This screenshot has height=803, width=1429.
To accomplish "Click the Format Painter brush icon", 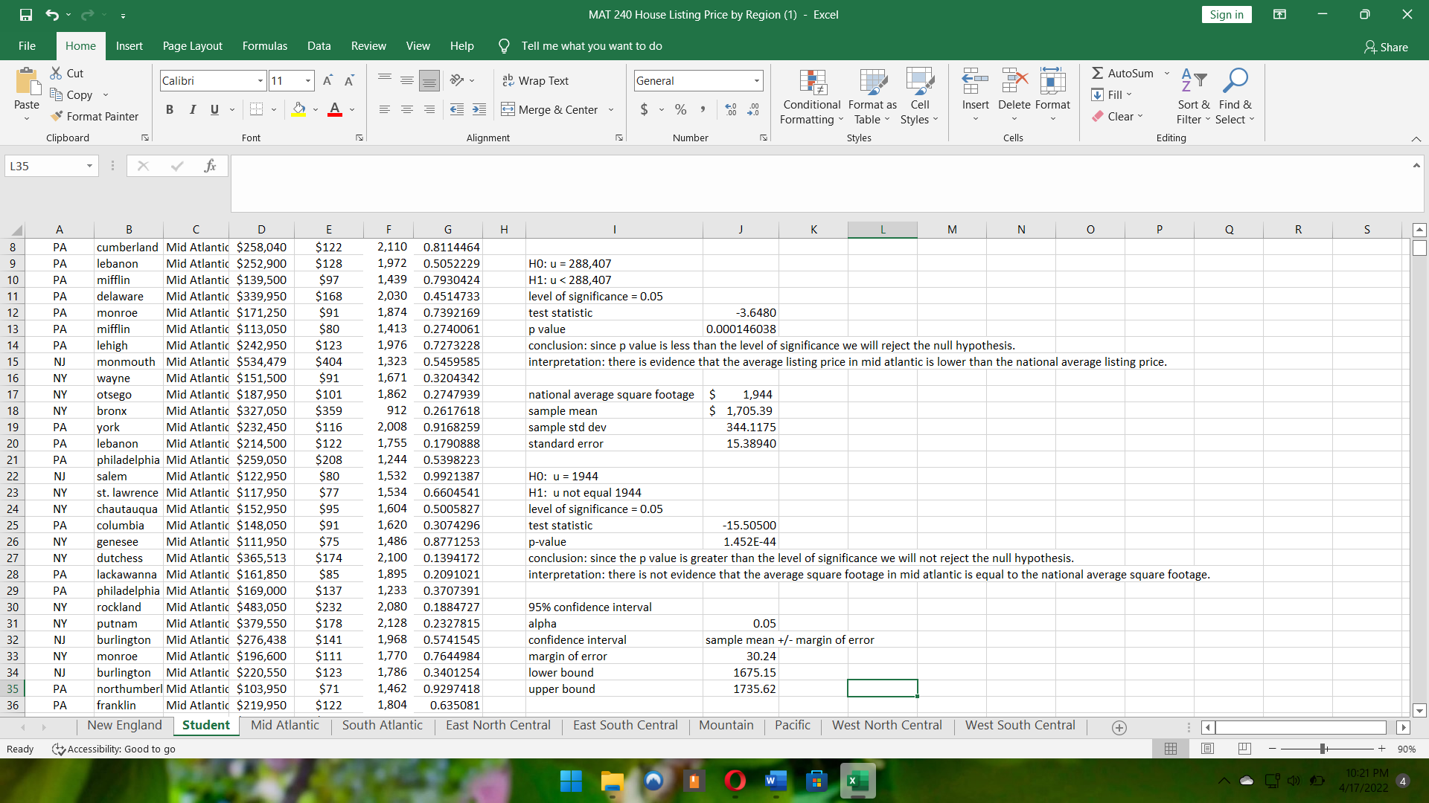I will click(x=57, y=117).
